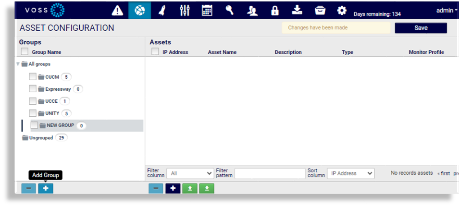Open the calendar icon in the top bar
460x207 pixels.
click(207, 11)
